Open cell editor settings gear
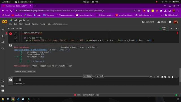The height and width of the screenshot is (102, 181). point(165,77)
